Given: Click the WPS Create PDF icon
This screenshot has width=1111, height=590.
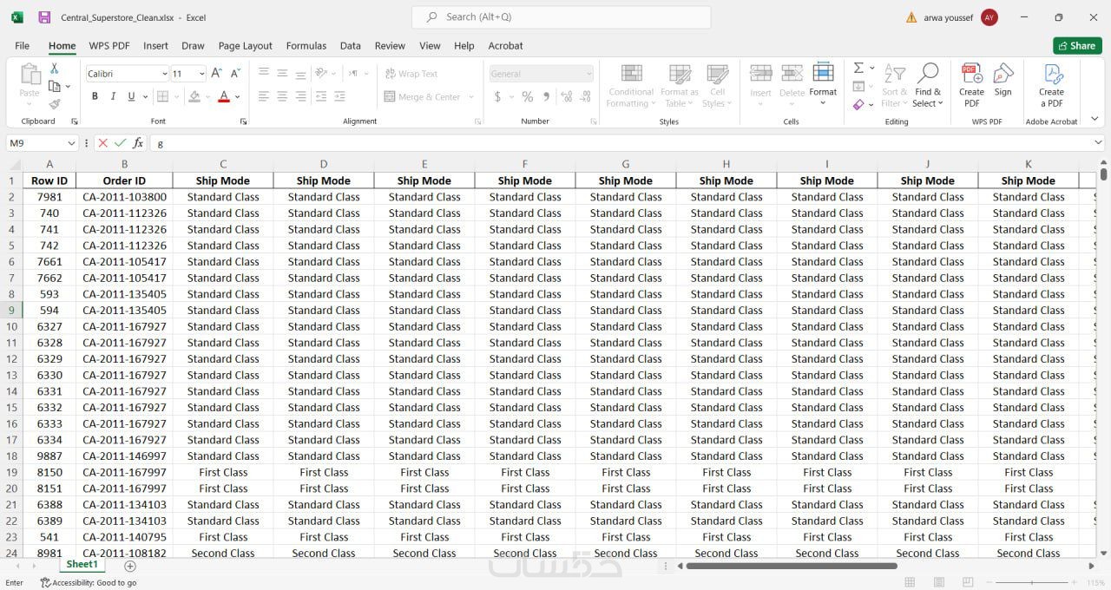Looking at the screenshot, I should pos(971,85).
